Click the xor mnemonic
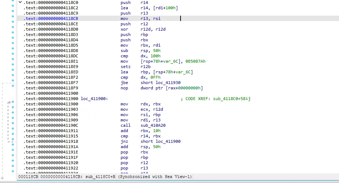This screenshot has height=183, width=339. 124,29
